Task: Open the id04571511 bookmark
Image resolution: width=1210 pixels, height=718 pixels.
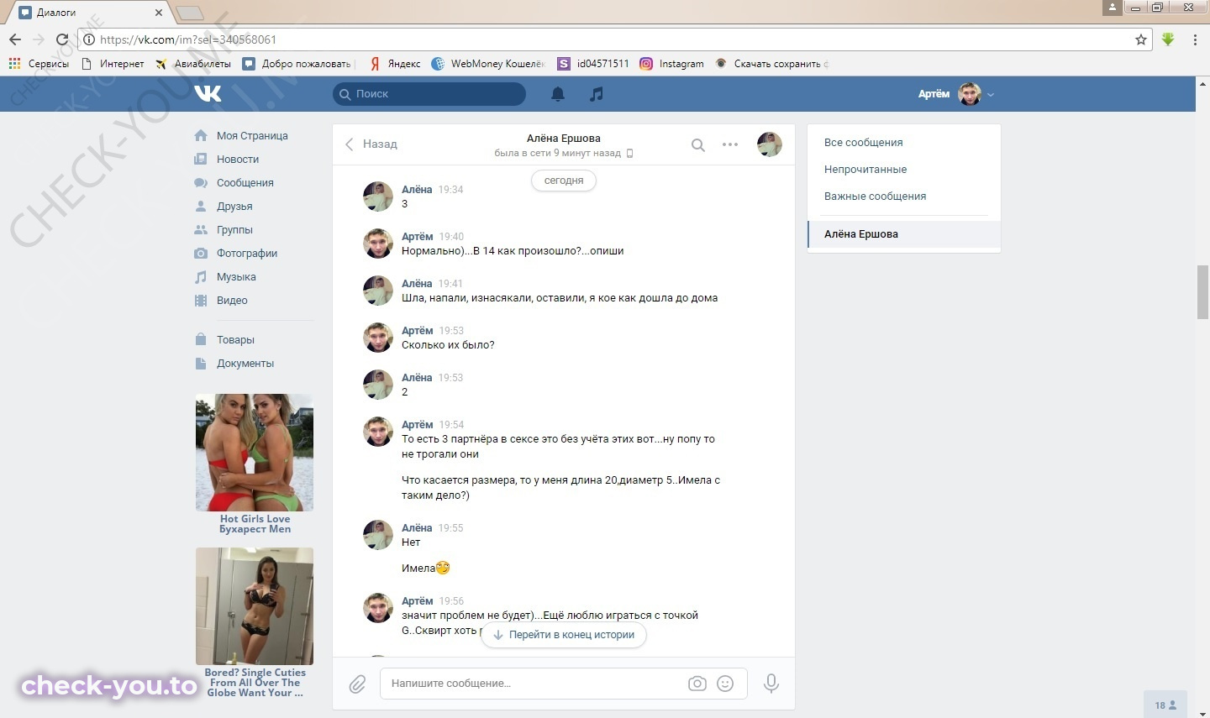Action: 593,63
